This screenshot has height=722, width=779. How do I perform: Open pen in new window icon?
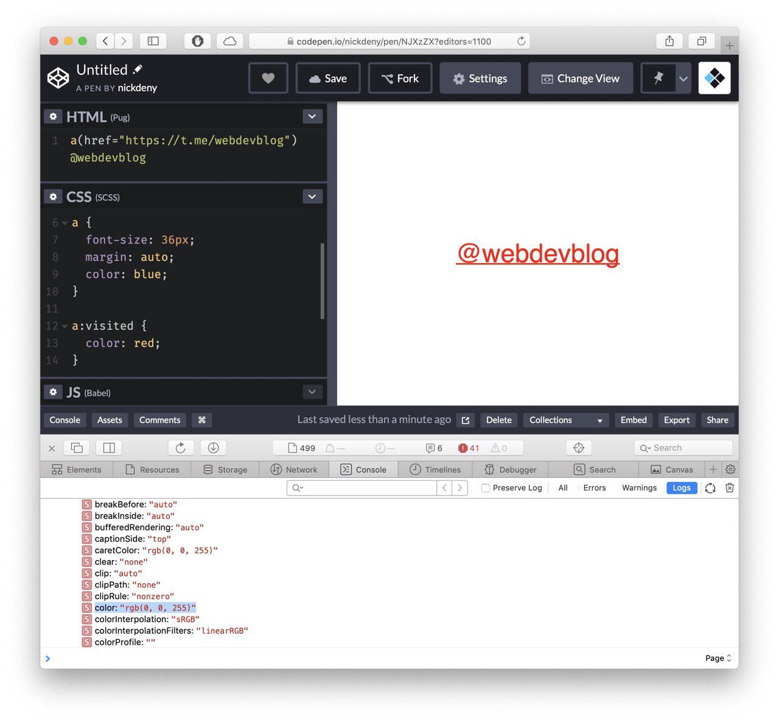[466, 420]
